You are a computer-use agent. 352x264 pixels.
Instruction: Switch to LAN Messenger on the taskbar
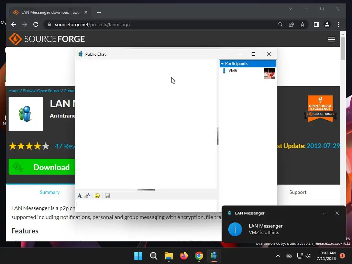[x=214, y=256]
